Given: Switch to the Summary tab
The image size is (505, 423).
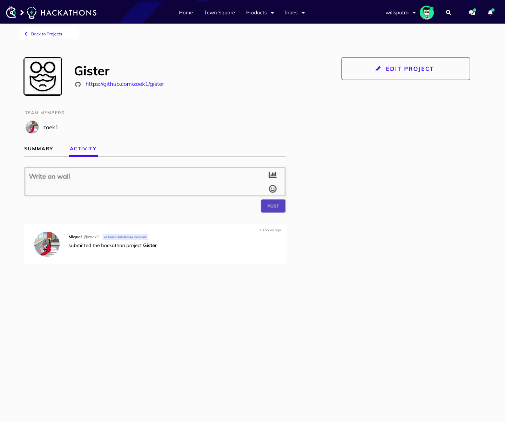Looking at the screenshot, I should 39,149.
